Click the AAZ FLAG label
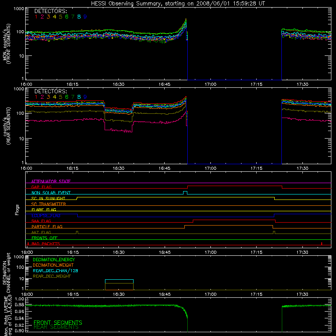The image size is (336, 336). click(x=41, y=232)
